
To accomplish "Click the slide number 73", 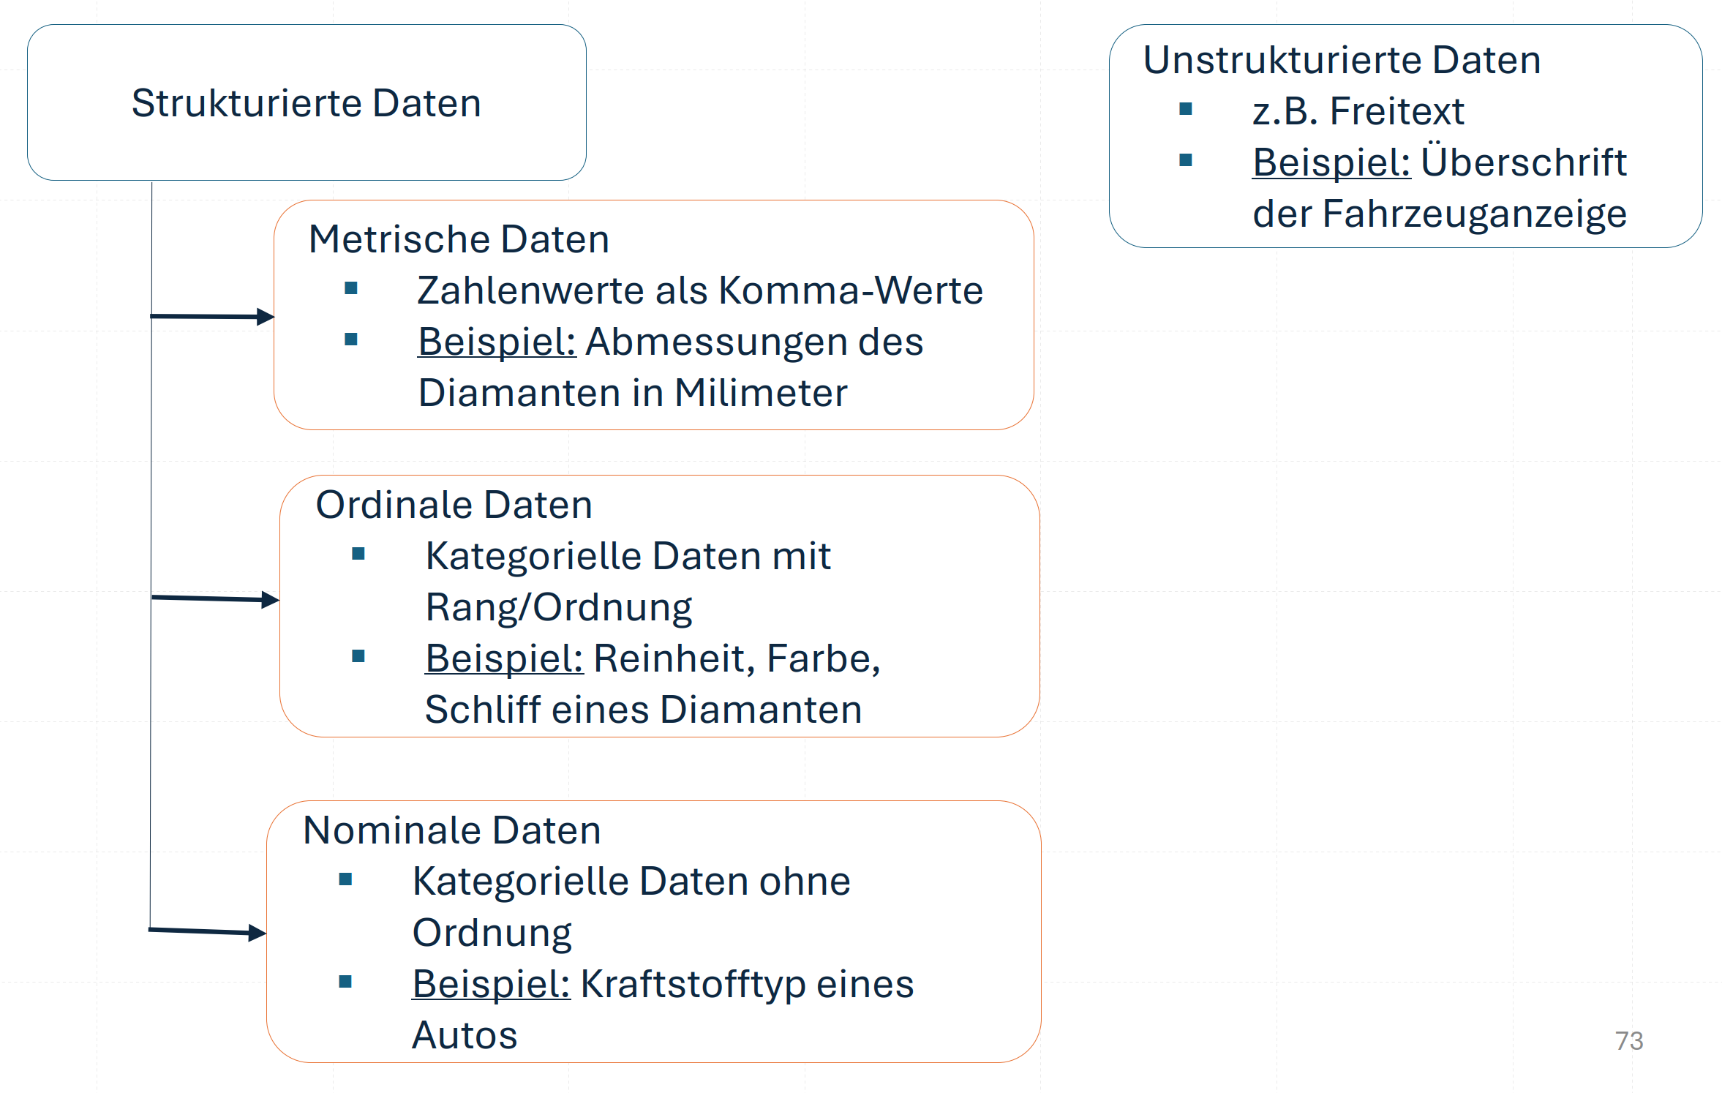I will pyautogui.click(x=1629, y=1041).
